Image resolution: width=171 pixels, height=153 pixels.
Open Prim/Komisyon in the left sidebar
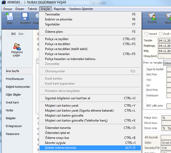15,79
